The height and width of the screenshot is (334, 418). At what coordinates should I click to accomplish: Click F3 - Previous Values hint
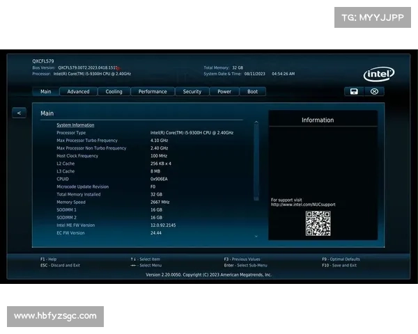(242, 259)
